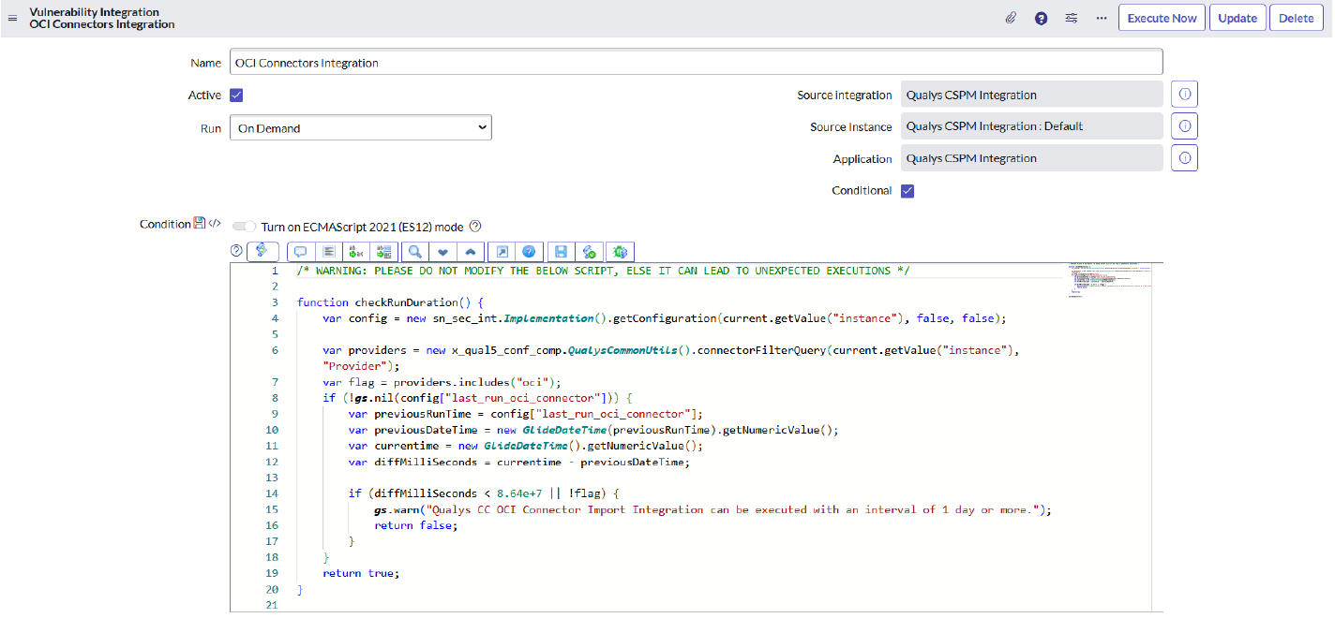The image size is (1335, 618).
Task: Click the magnifier search icon in script toolbar
Action: click(x=413, y=251)
